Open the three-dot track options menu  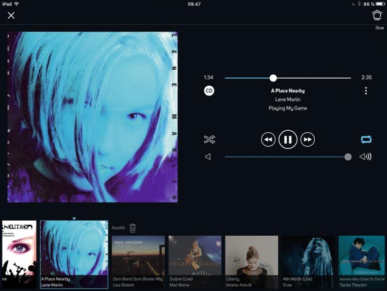pos(366,91)
